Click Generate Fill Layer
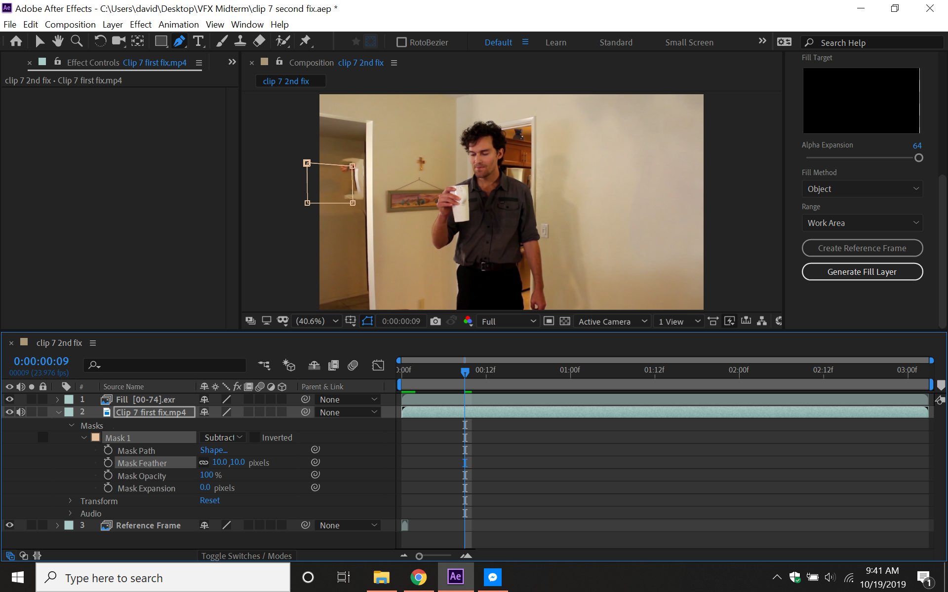The width and height of the screenshot is (948, 592). pos(862,271)
